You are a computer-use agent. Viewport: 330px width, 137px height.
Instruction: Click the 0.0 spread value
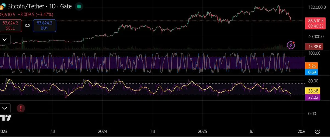(27, 25)
